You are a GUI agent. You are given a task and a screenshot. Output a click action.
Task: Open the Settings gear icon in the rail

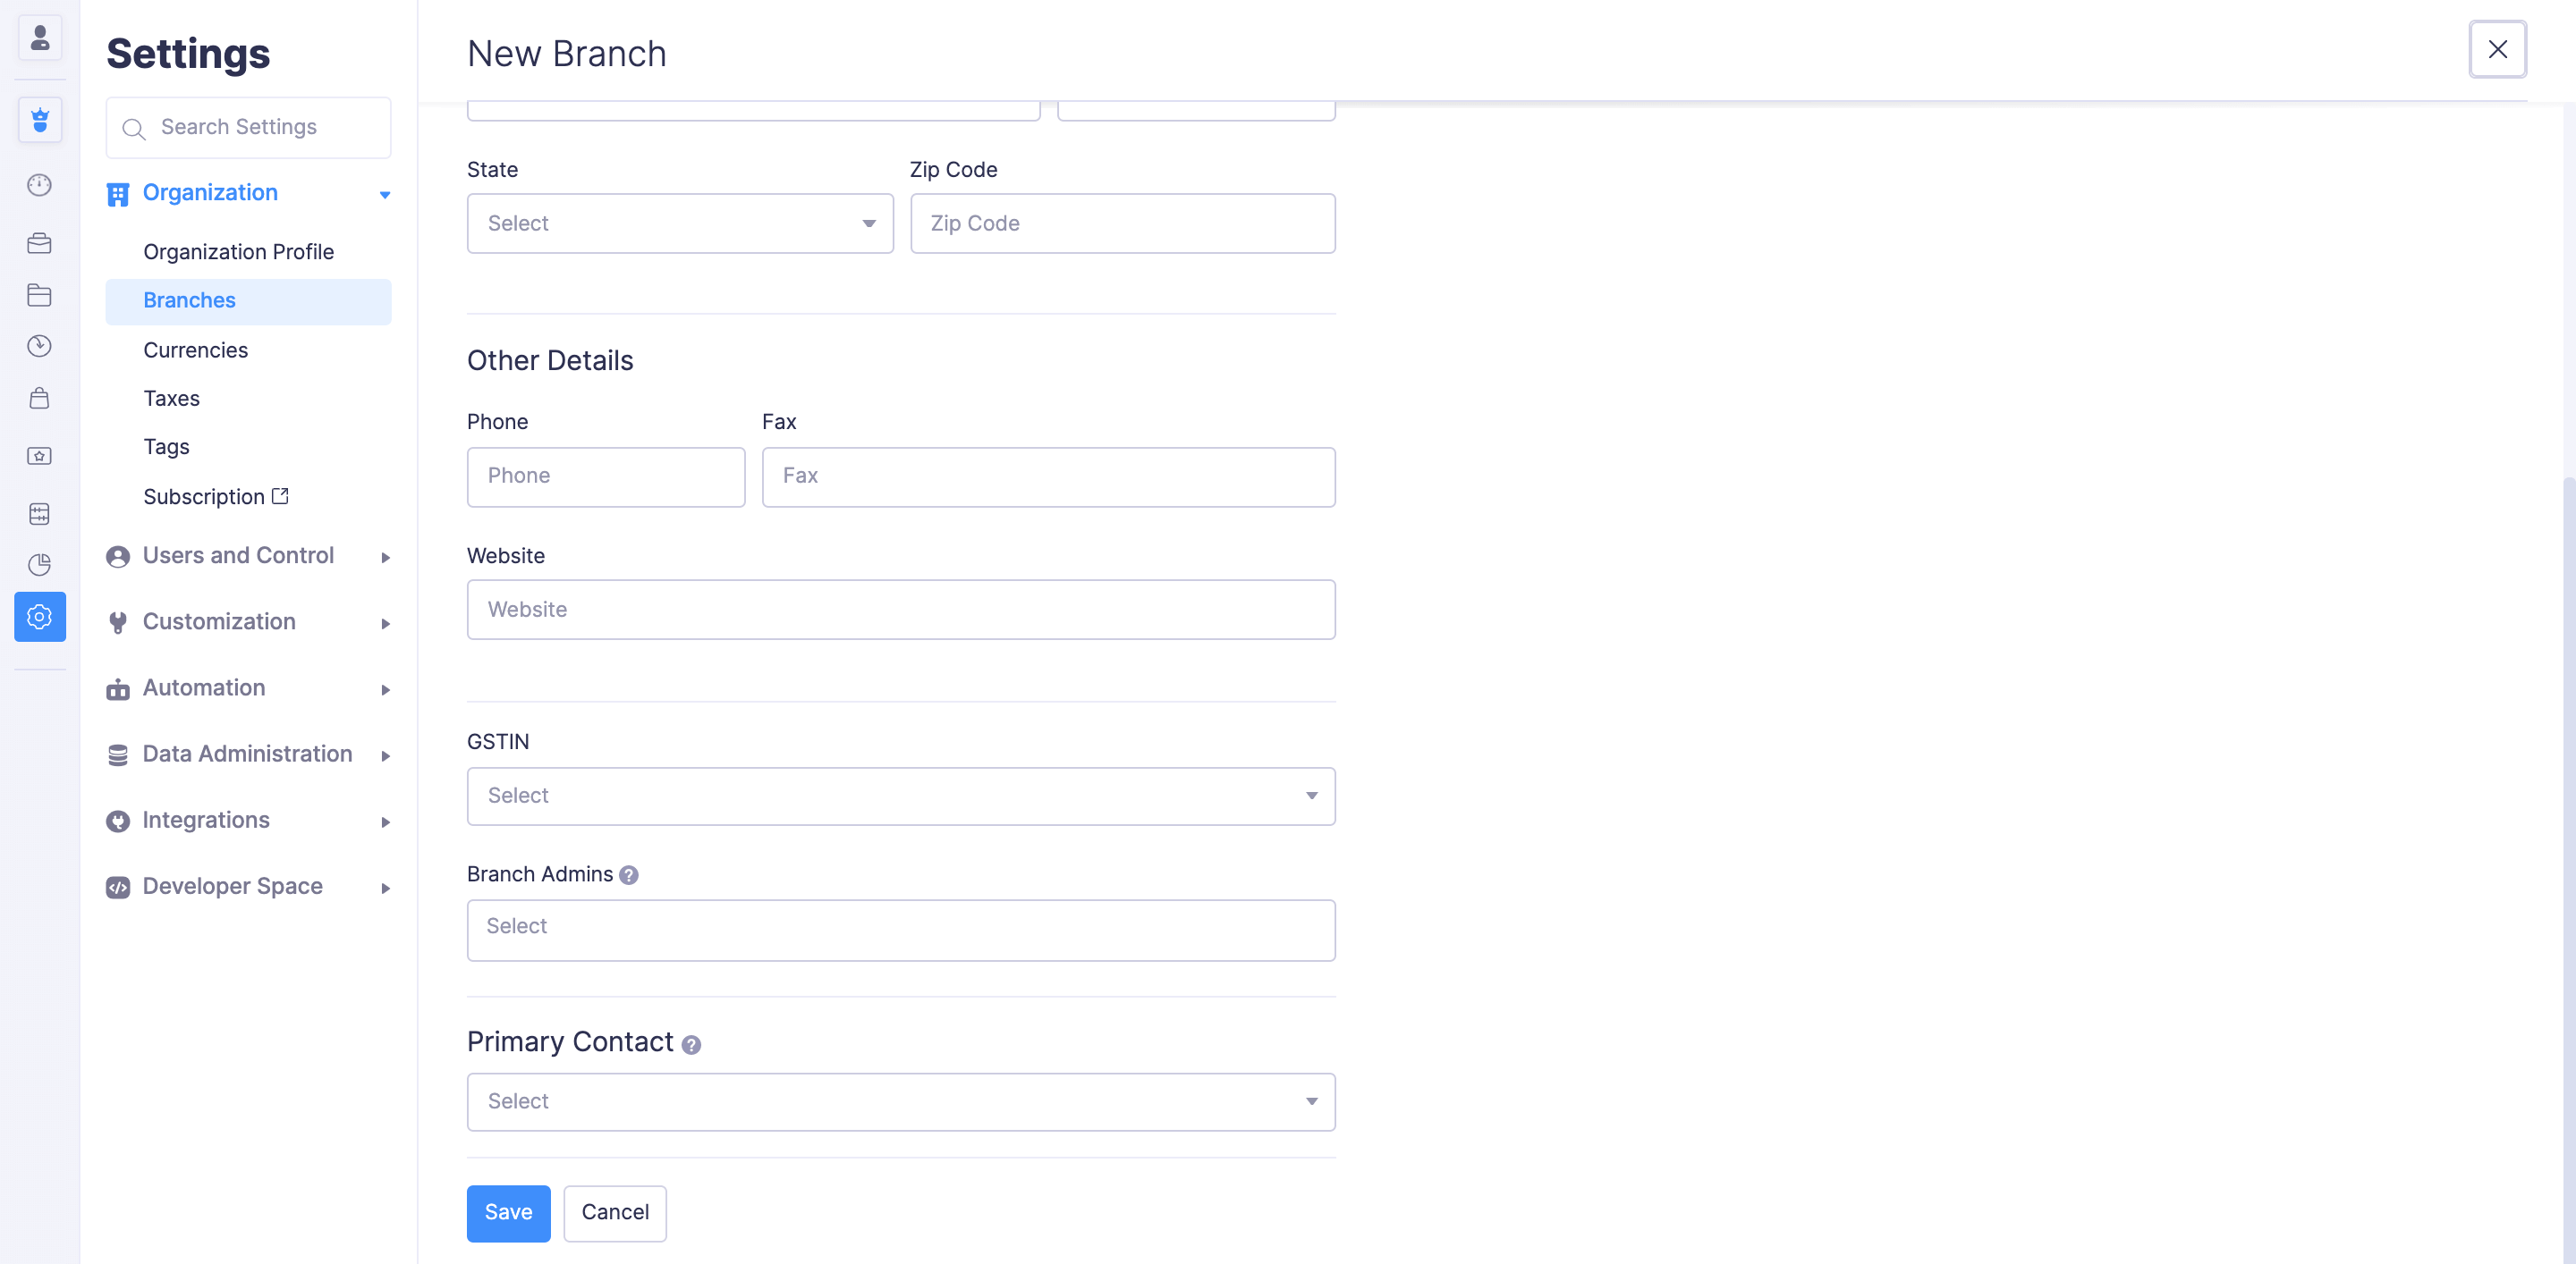point(40,617)
